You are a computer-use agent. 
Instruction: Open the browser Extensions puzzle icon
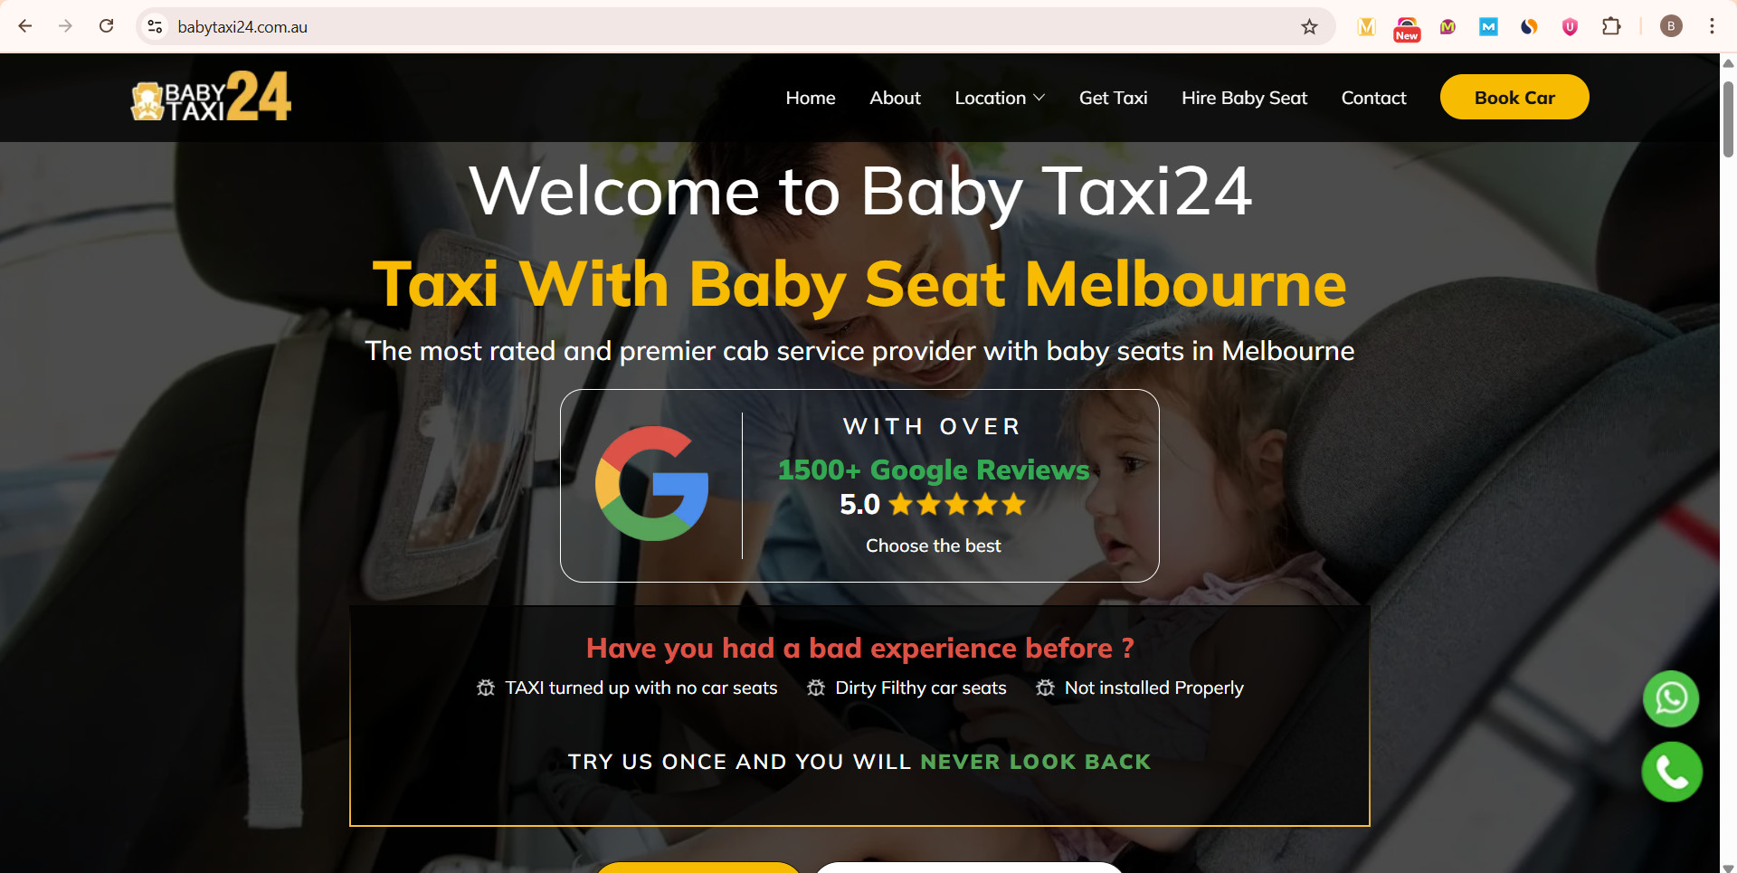1611,27
